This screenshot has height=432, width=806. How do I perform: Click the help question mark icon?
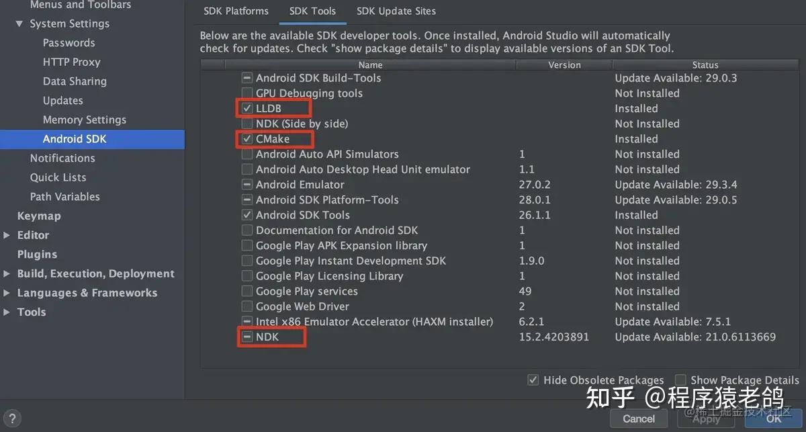[x=12, y=418]
